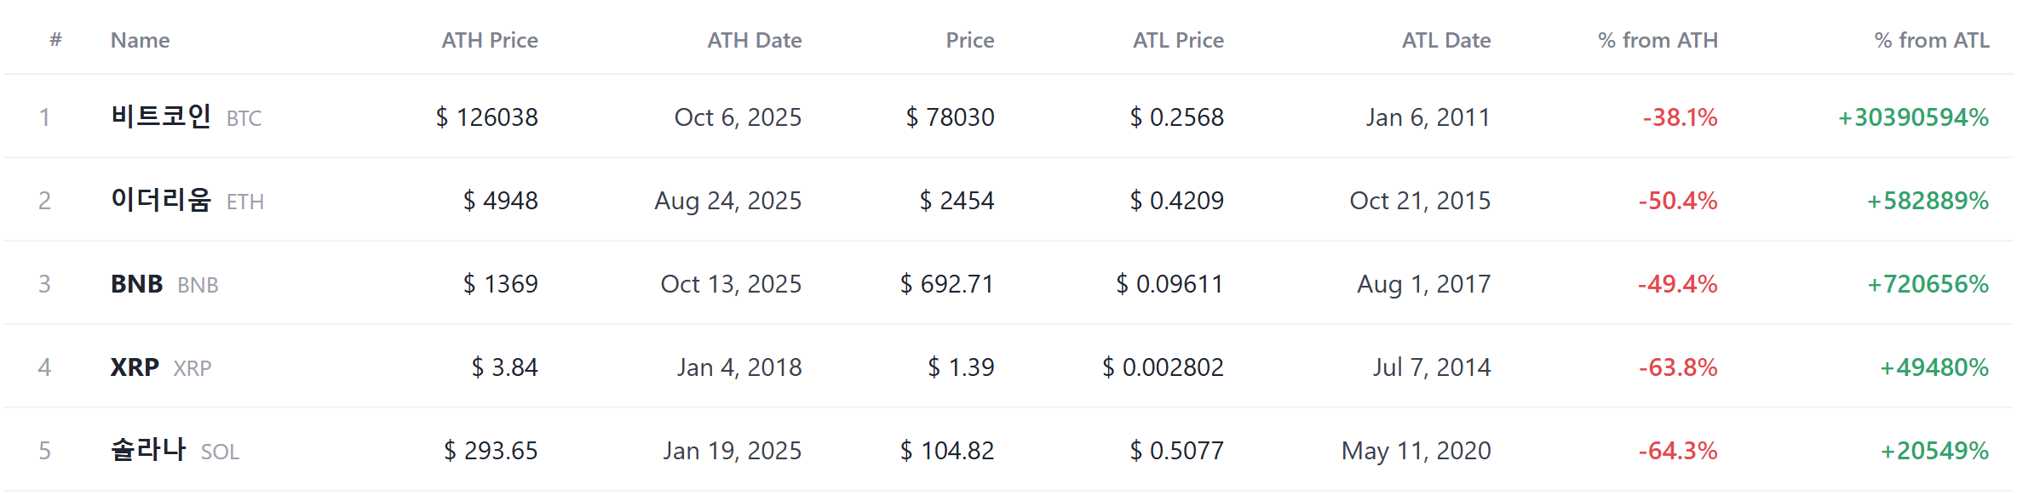Sort by the ATH Date column header
Image resolution: width=2017 pixels, height=495 pixels.
click(x=755, y=40)
